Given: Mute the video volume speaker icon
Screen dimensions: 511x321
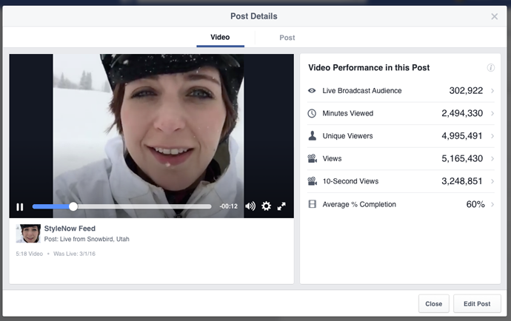Looking at the screenshot, I should (250, 206).
